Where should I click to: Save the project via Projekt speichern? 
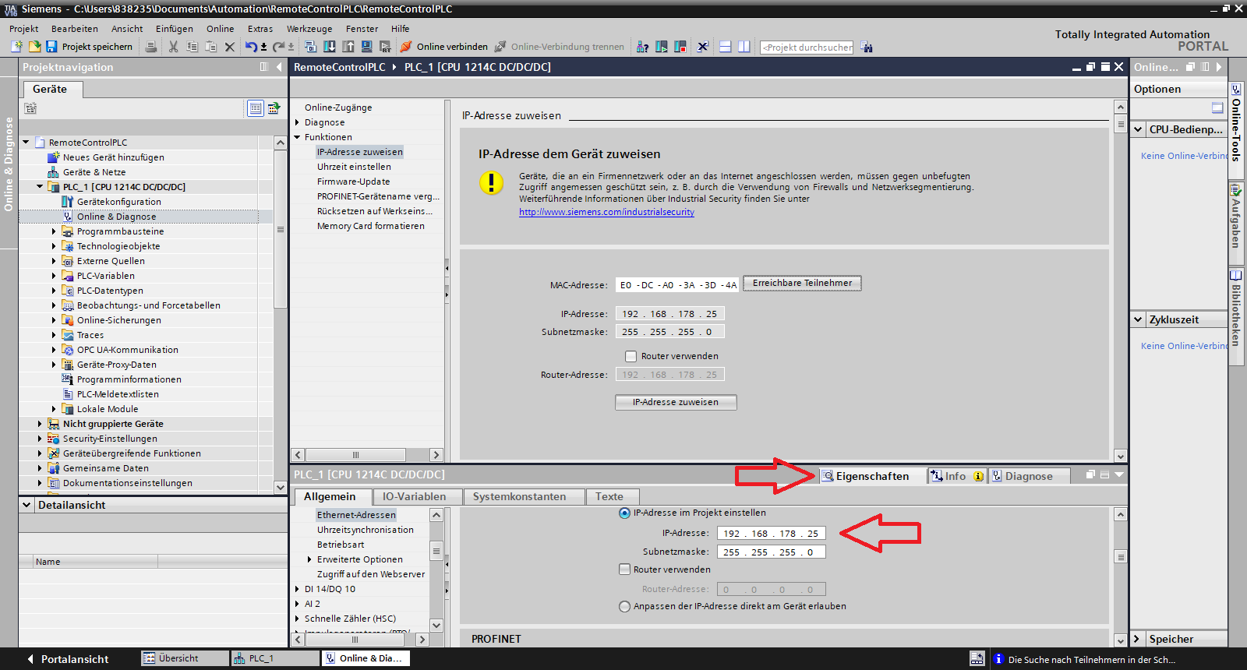coord(90,47)
